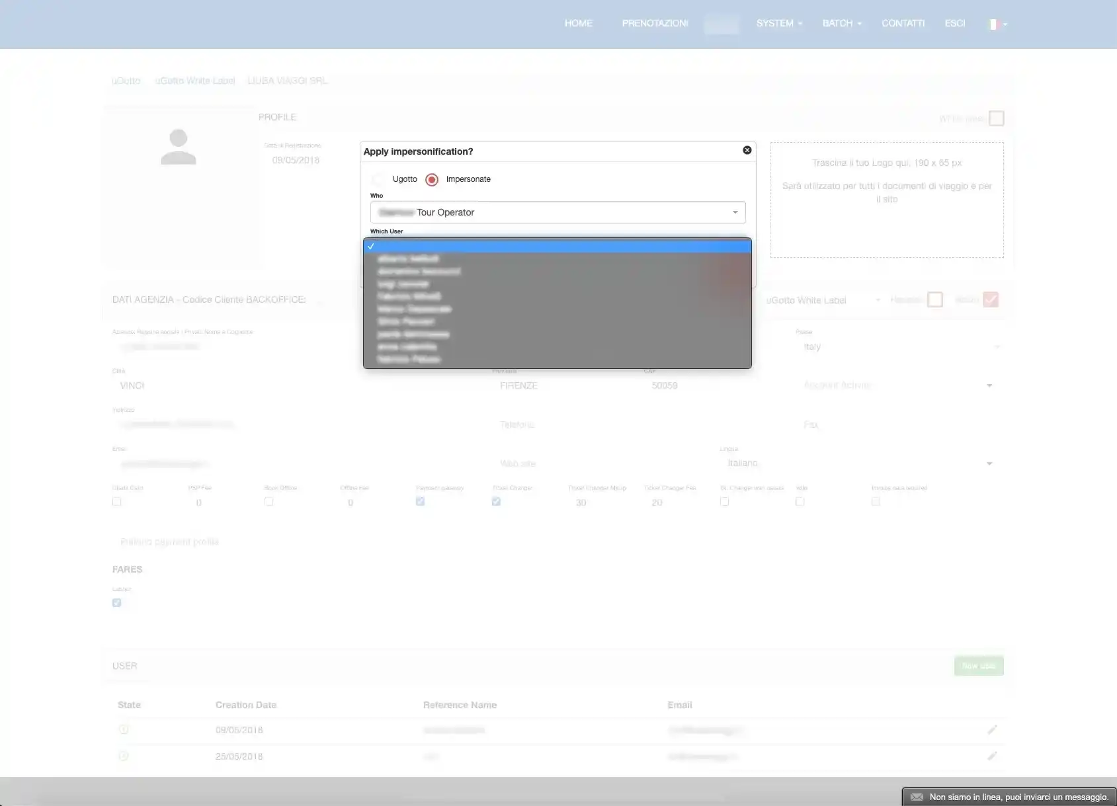Close the Apply impersonification dialog
Viewport: 1117px width, 806px height.
[x=747, y=150]
